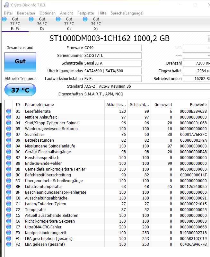210x257 pixels.
Task: Click the Grenzwert column header
Action: pos(163,105)
